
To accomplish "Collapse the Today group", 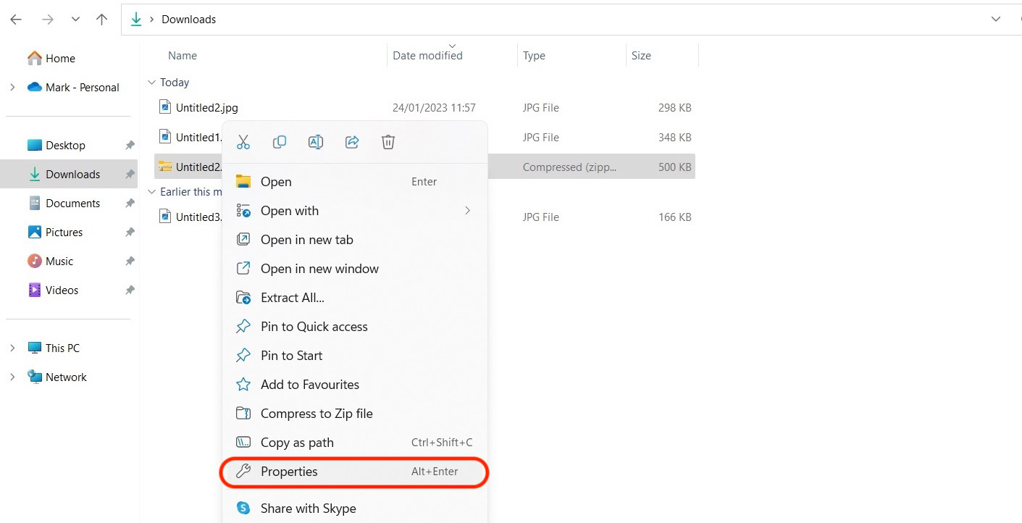I will [x=151, y=83].
